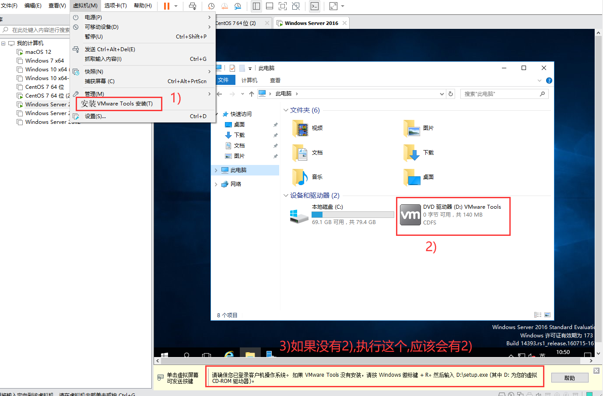603x396 pixels.
Task: Click the send Ctrl+Alt+Del toolbar icon
Action: [193, 6]
